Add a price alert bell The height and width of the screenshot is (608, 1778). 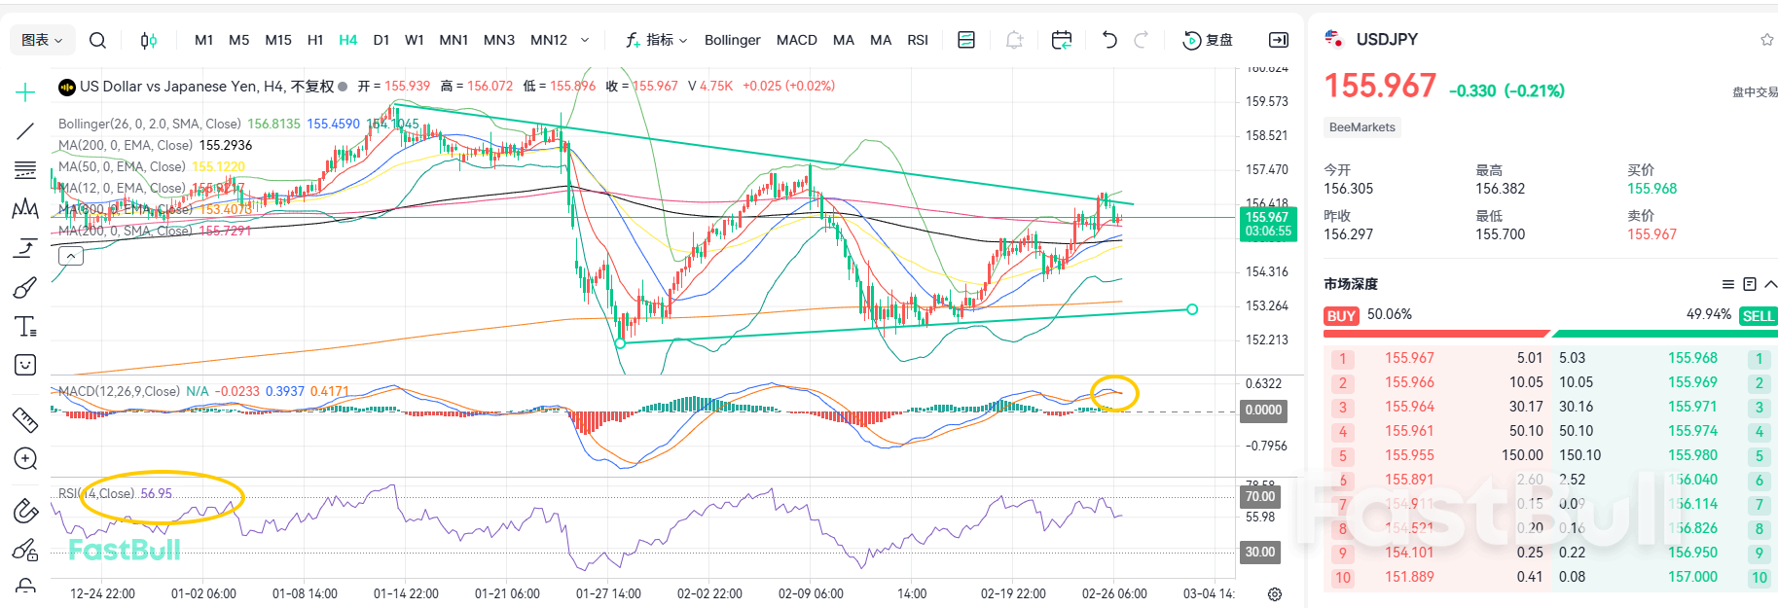[1014, 40]
